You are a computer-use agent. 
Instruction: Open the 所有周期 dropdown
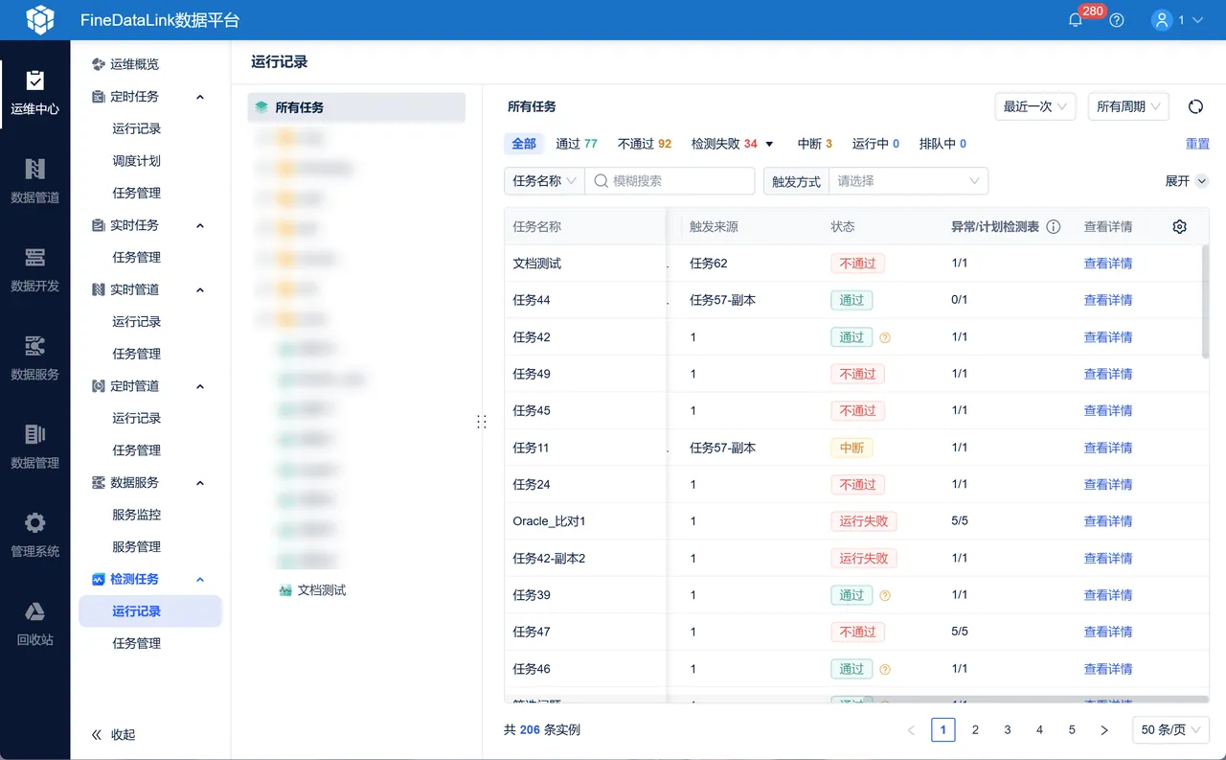1128,106
